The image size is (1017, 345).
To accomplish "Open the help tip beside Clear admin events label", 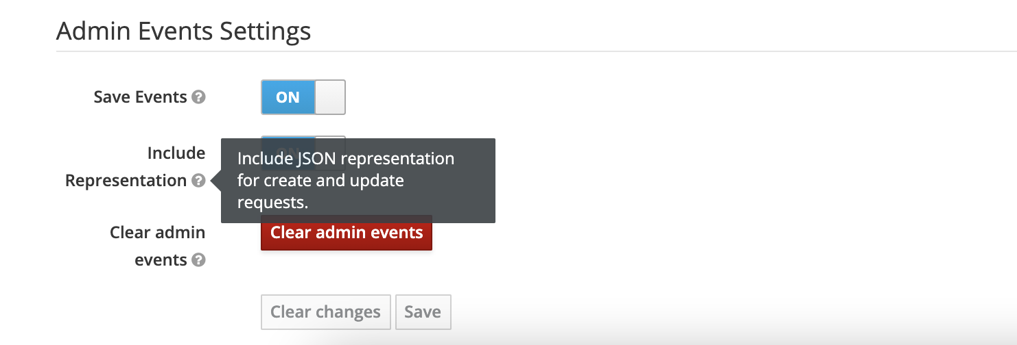I will click(198, 260).
